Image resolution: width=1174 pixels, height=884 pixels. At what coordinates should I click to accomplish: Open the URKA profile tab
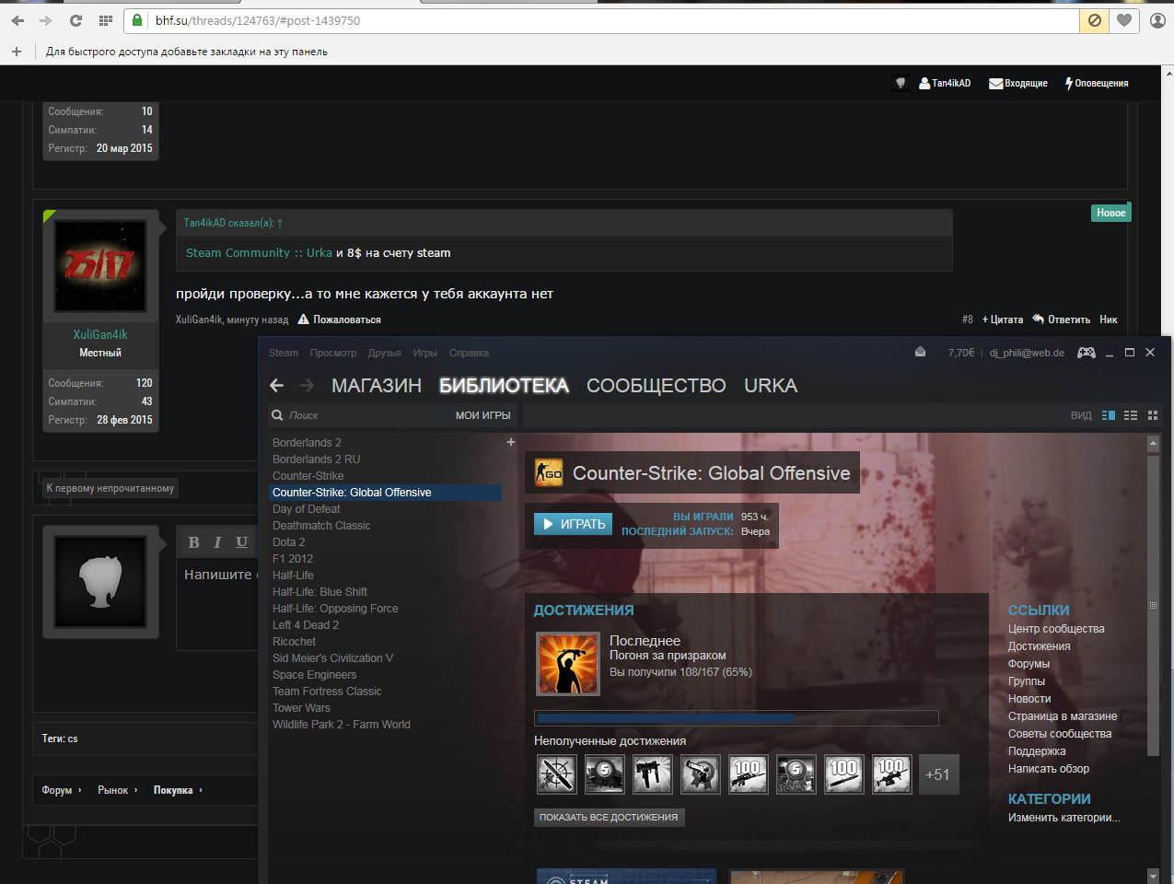(x=771, y=386)
